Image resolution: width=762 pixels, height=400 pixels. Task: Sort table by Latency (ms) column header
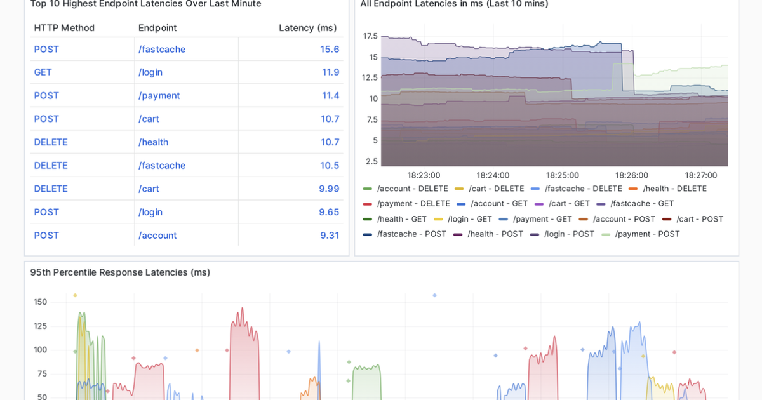point(307,28)
